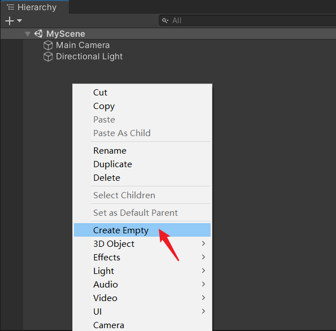Open the dropdown arrow beside the plus
The image size is (336, 331).
pos(20,21)
